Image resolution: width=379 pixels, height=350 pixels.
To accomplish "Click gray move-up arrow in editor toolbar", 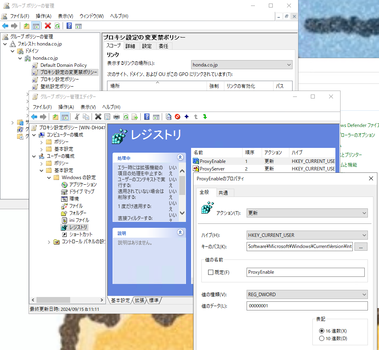I will [196, 117].
